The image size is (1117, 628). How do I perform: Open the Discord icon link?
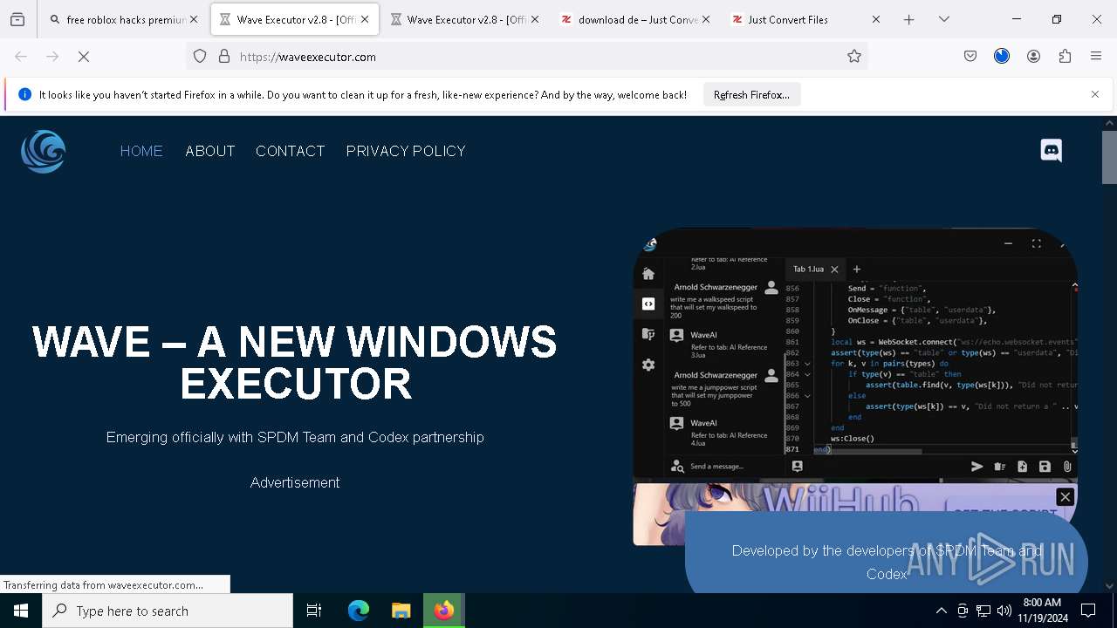coord(1052,150)
